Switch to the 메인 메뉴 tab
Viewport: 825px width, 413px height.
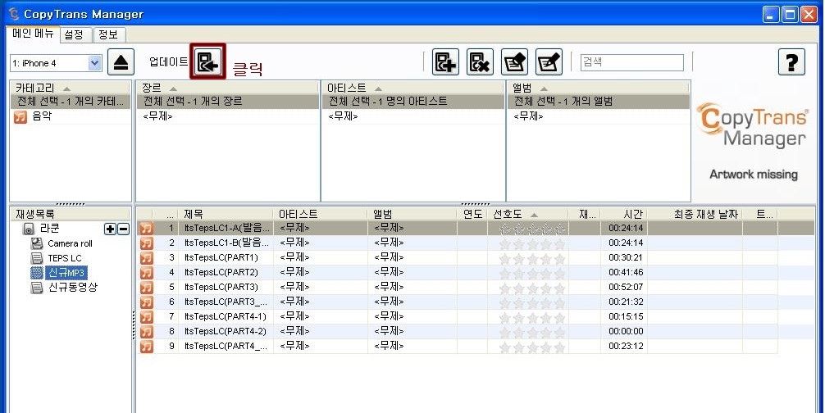[x=33, y=34]
